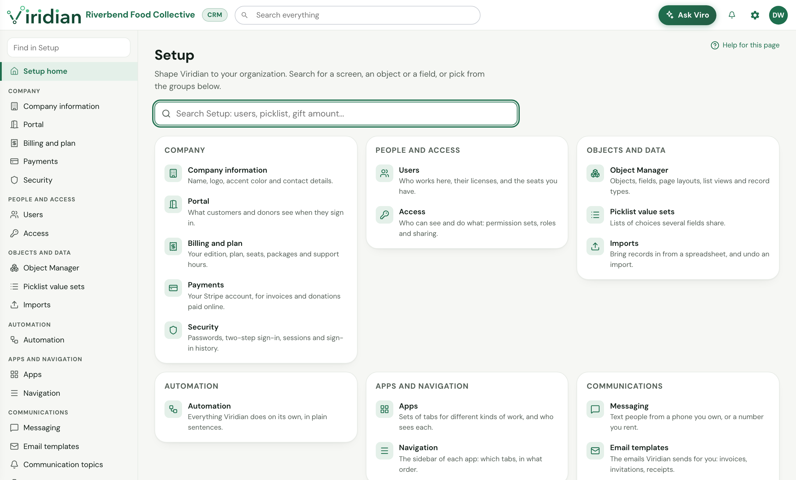Click the Payments card credit-card icon
The height and width of the screenshot is (480, 796).
[173, 288]
